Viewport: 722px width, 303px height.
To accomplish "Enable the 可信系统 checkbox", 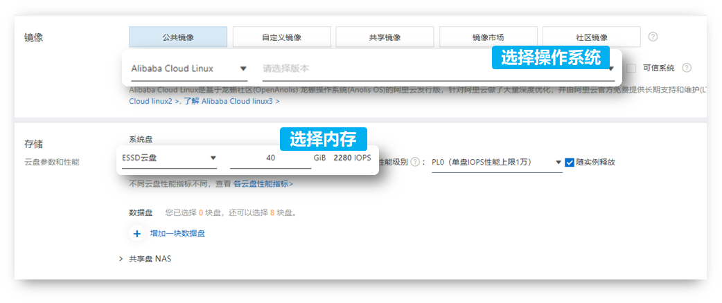I will (631, 68).
